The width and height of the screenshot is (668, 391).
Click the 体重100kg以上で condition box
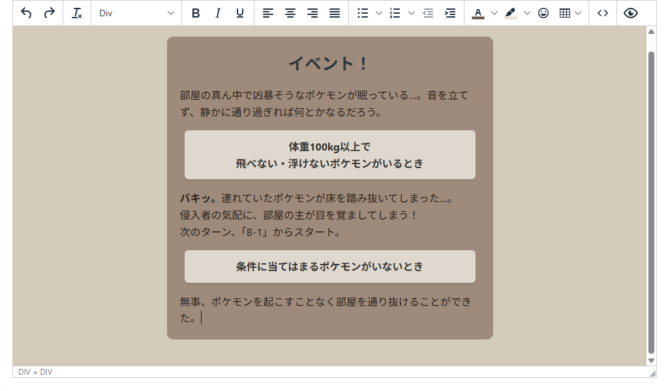(329, 155)
